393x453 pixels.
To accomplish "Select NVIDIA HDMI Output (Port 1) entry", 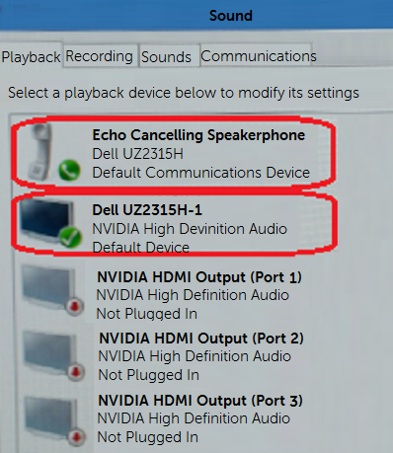I will click(x=161, y=291).
